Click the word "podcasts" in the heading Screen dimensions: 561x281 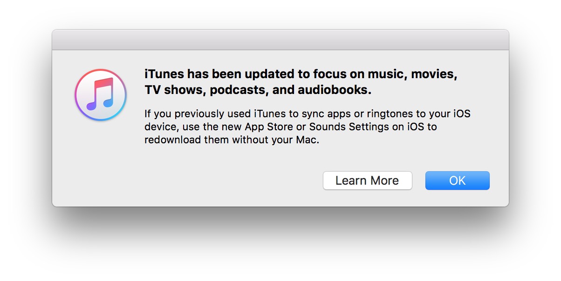pyautogui.click(x=238, y=90)
